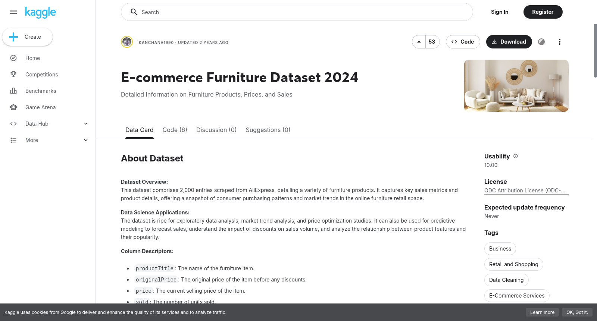Image resolution: width=597 pixels, height=321 pixels.
Task: Click the productTitle column code label
Action: point(154,268)
